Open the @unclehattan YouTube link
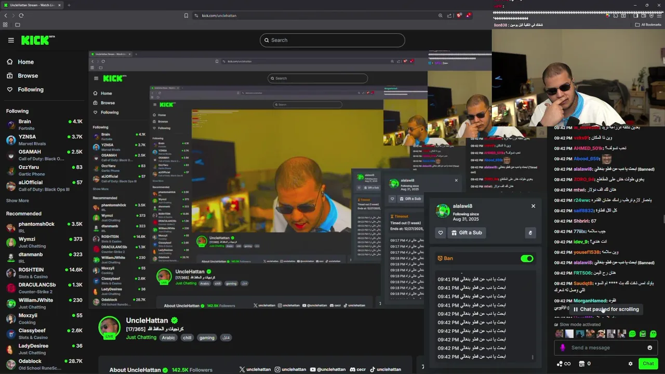Viewport: 665px width, 374px height. [328, 369]
